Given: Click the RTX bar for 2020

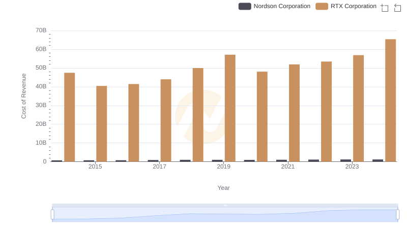Looking at the screenshot, I should [262, 117].
